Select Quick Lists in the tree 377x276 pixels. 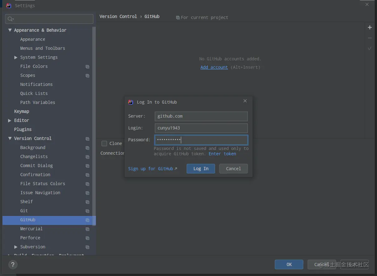point(34,93)
